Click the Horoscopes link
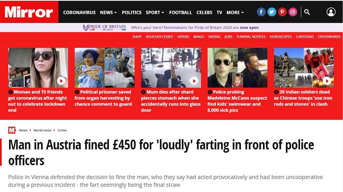 pos(280,37)
